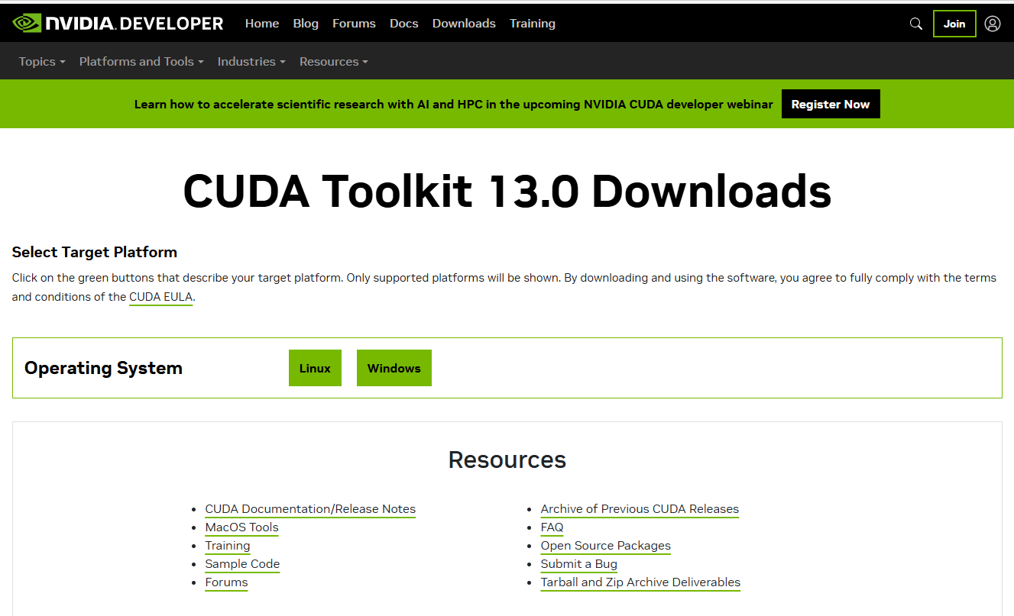The height and width of the screenshot is (616, 1014).
Task: Open the Submit a Bug link
Action: coord(578,564)
